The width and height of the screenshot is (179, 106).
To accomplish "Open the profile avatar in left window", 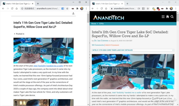I will point(82,8).
